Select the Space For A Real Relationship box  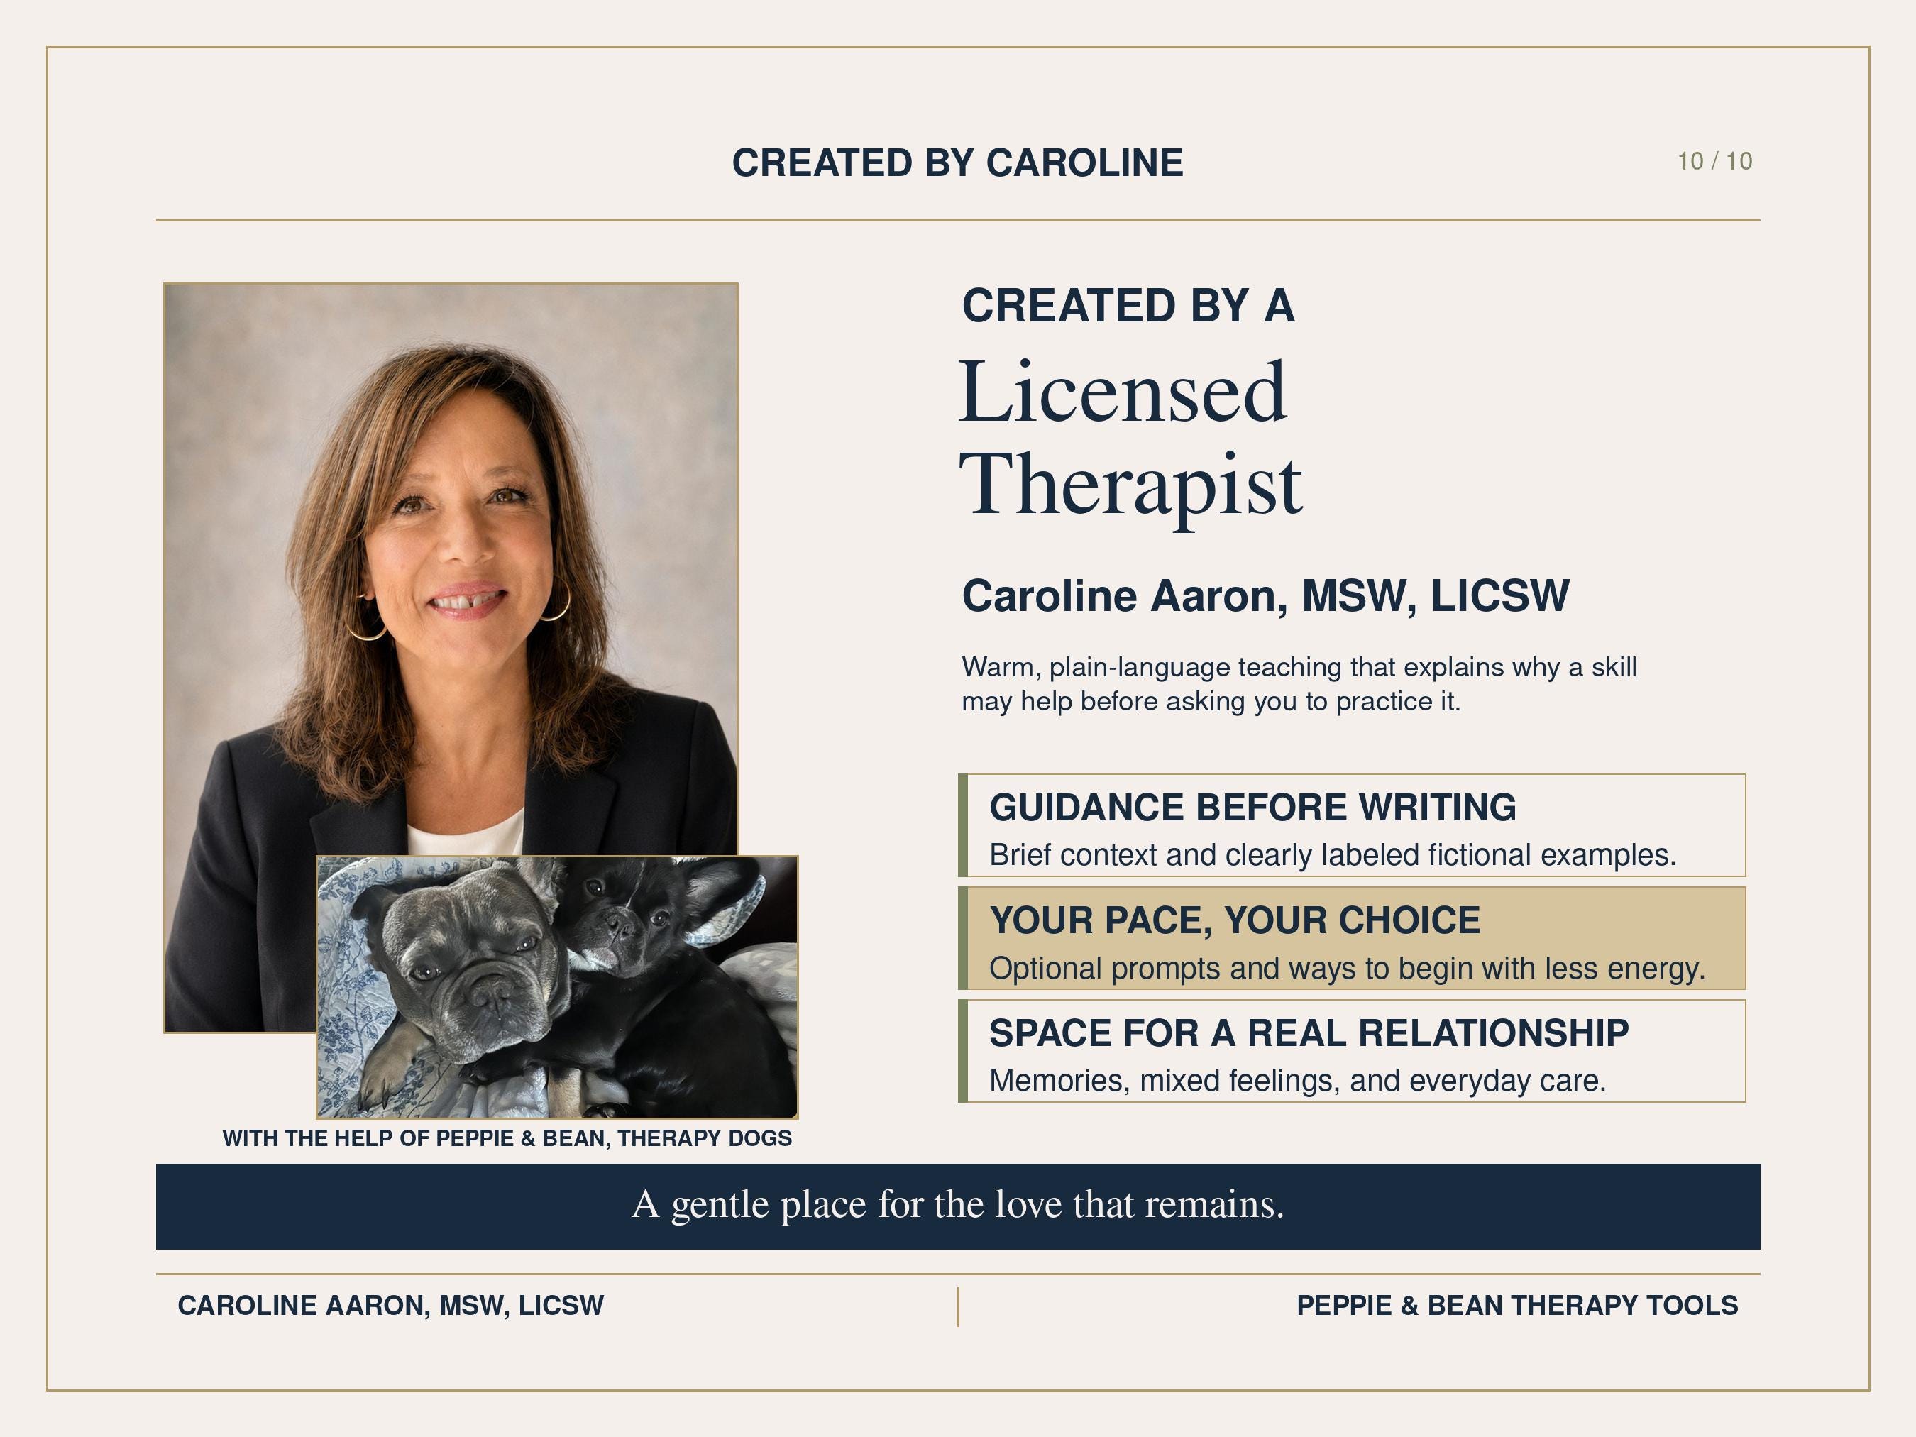click(1351, 1051)
